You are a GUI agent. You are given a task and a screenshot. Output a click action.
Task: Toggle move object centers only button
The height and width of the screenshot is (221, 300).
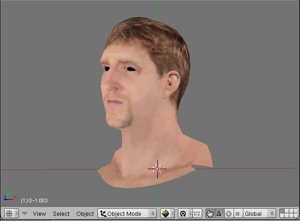(197, 214)
